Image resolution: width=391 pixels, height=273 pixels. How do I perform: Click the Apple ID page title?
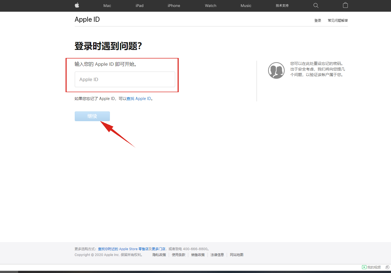[x=87, y=19]
